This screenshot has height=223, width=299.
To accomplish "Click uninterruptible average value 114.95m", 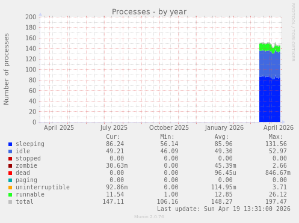I will pos(223,187).
